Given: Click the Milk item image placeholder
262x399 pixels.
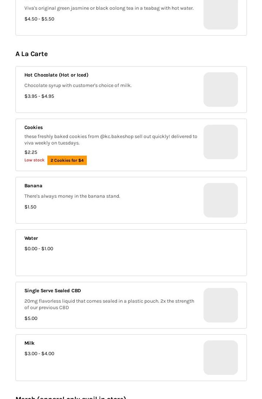Looking at the screenshot, I should point(220,358).
